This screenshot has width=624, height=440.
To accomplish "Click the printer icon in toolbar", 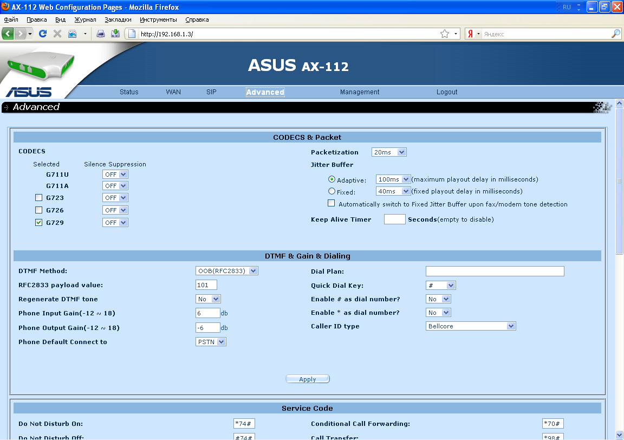I will [101, 34].
